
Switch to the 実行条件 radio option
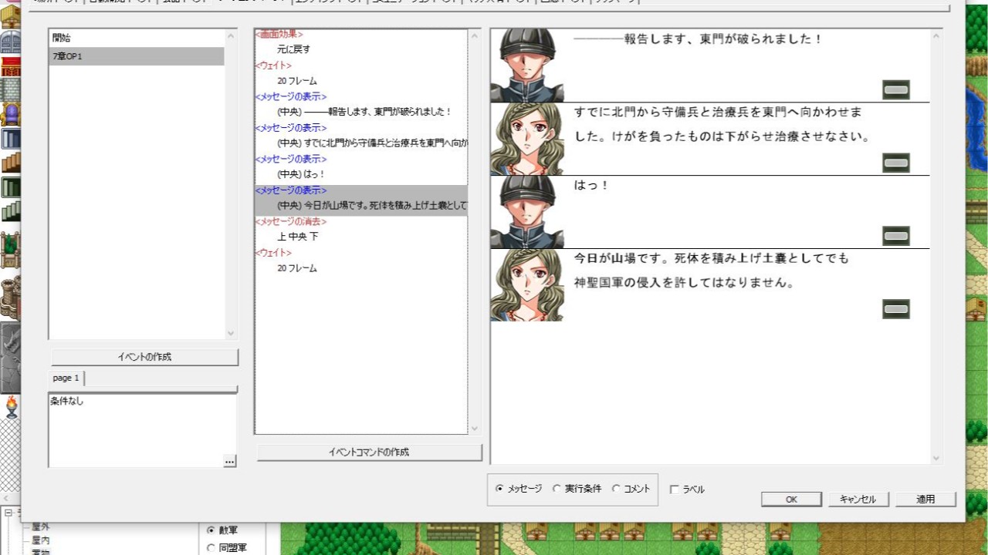557,487
